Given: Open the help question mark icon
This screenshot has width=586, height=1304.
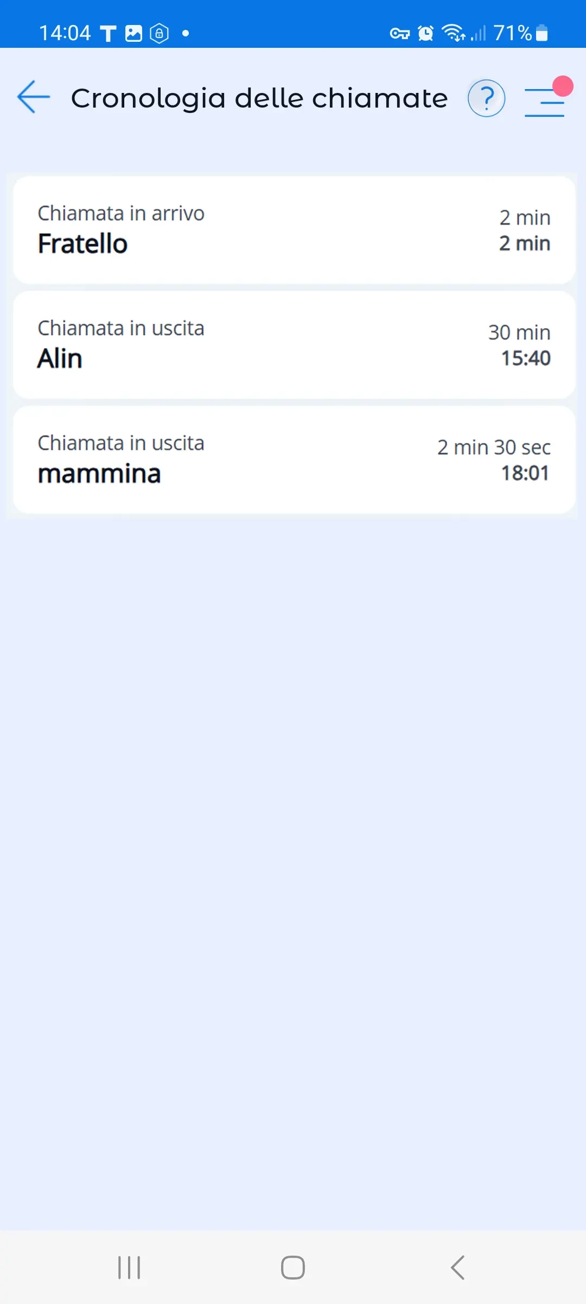Looking at the screenshot, I should click(486, 98).
